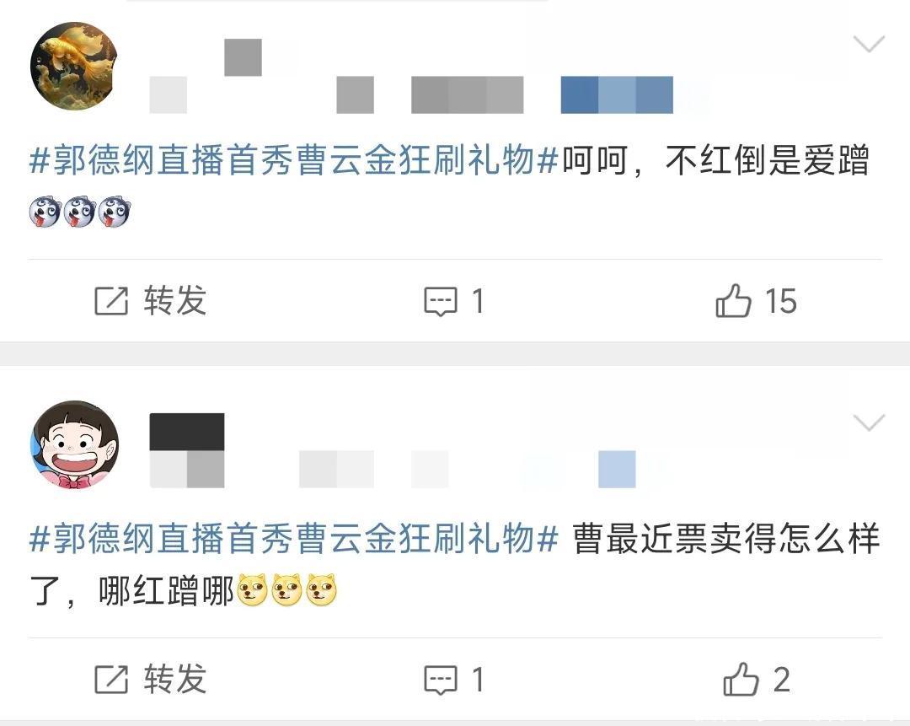Click the repost icon under the cartoon-girl post

pos(111,679)
